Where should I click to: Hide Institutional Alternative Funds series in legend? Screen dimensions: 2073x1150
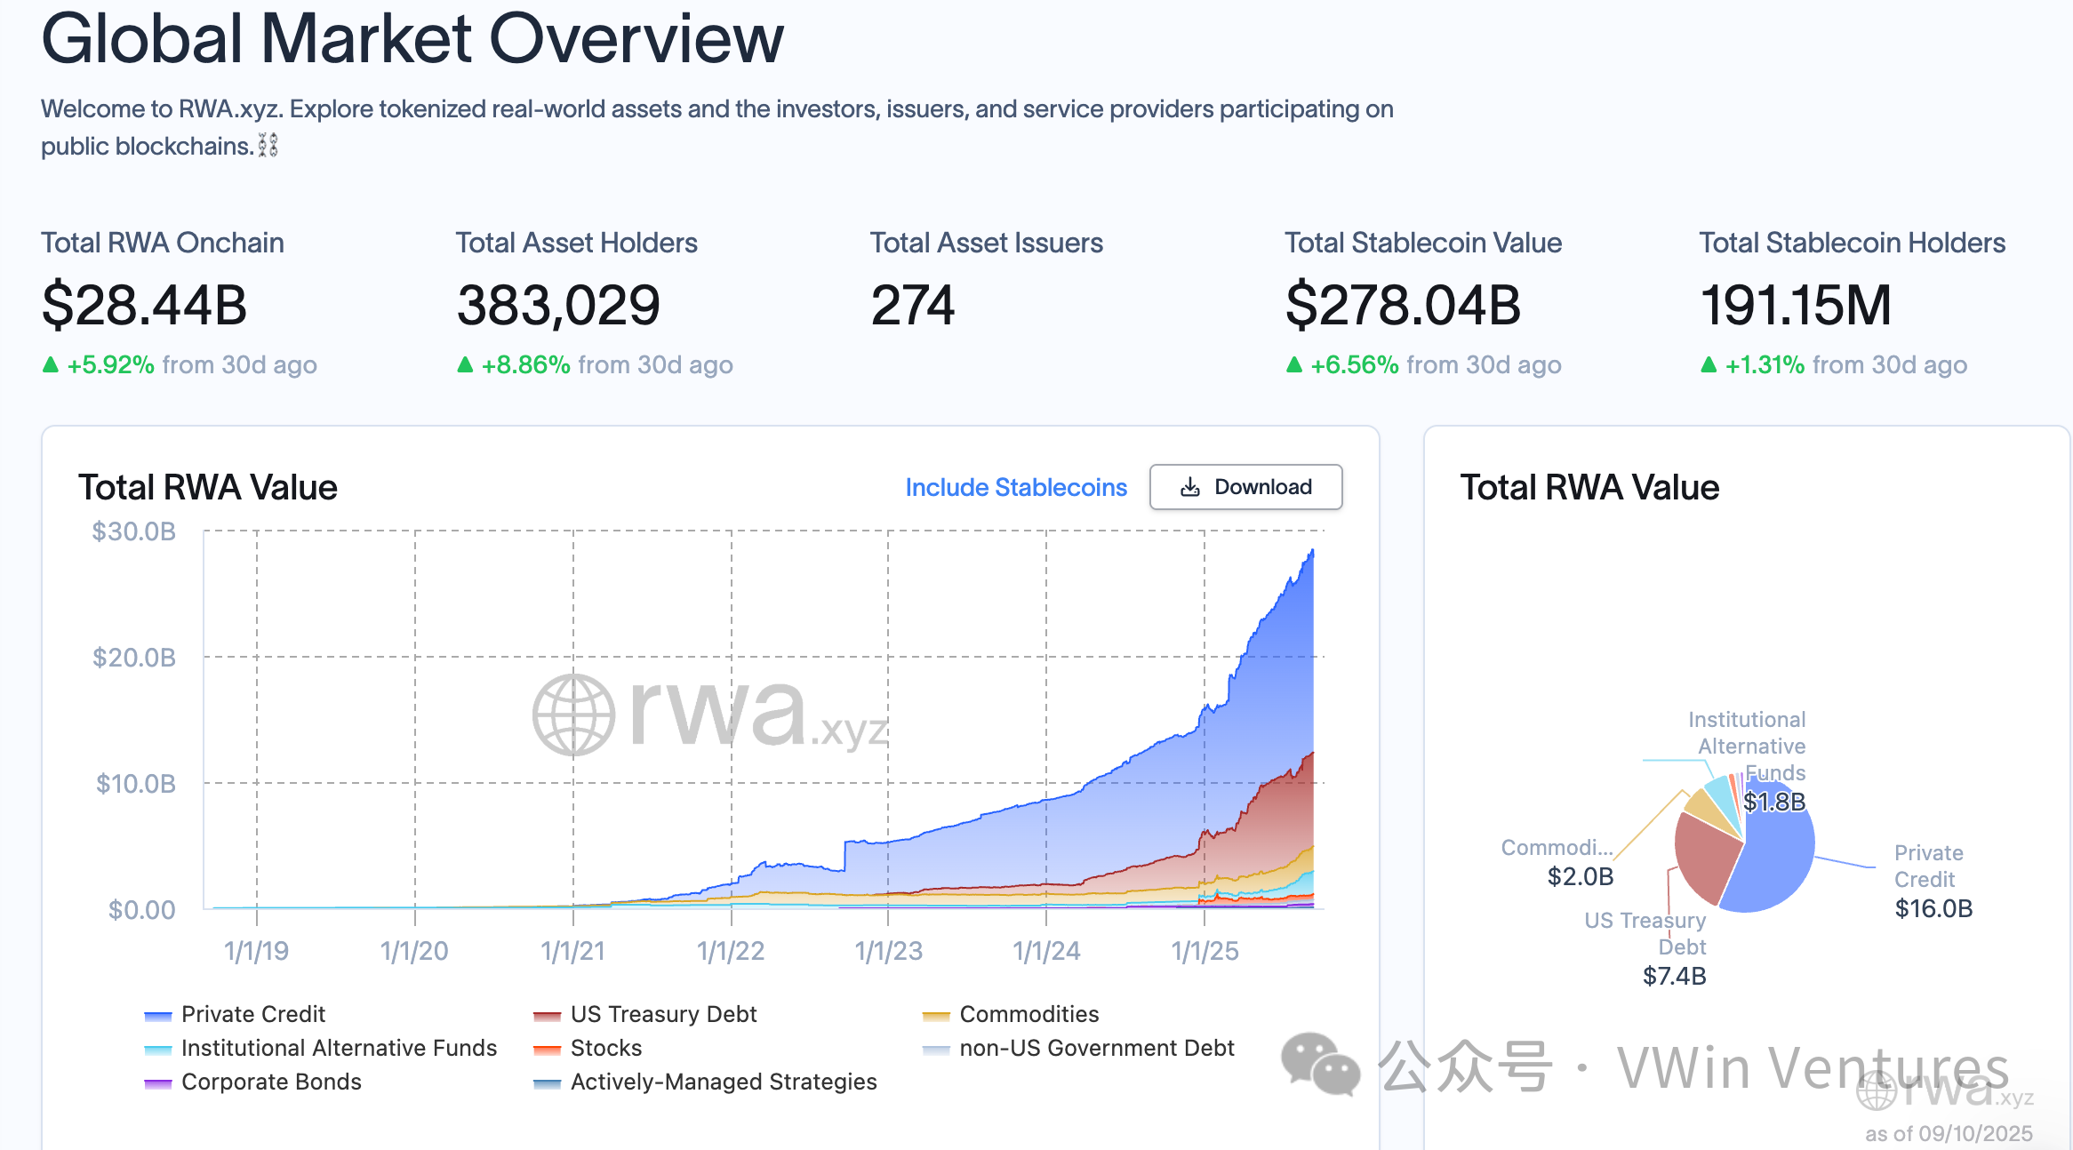pos(338,1048)
